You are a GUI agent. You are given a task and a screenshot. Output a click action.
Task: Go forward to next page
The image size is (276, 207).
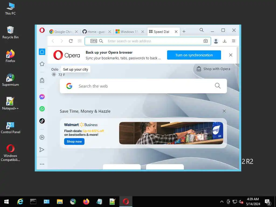click(x=62, y=41)
